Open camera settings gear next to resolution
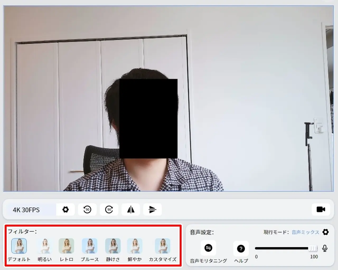338x270 pixels. tap(65, 210)
